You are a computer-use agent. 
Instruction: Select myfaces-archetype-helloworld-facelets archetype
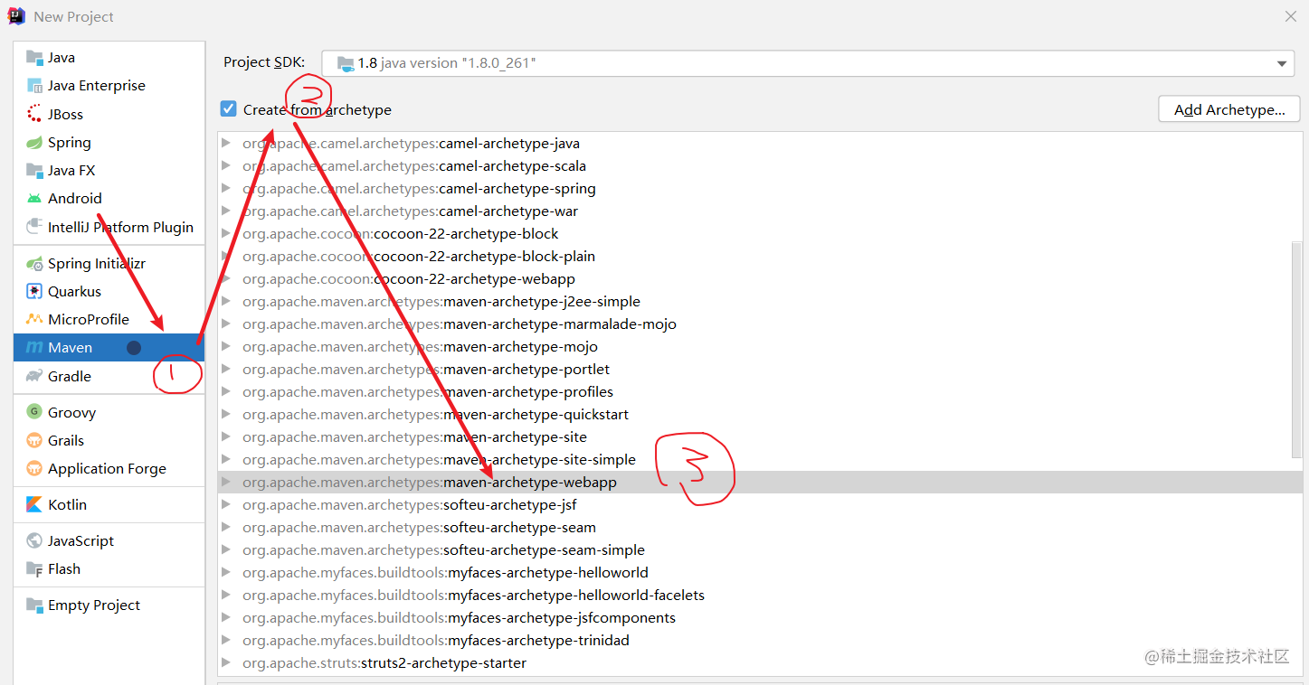point(473,596)
